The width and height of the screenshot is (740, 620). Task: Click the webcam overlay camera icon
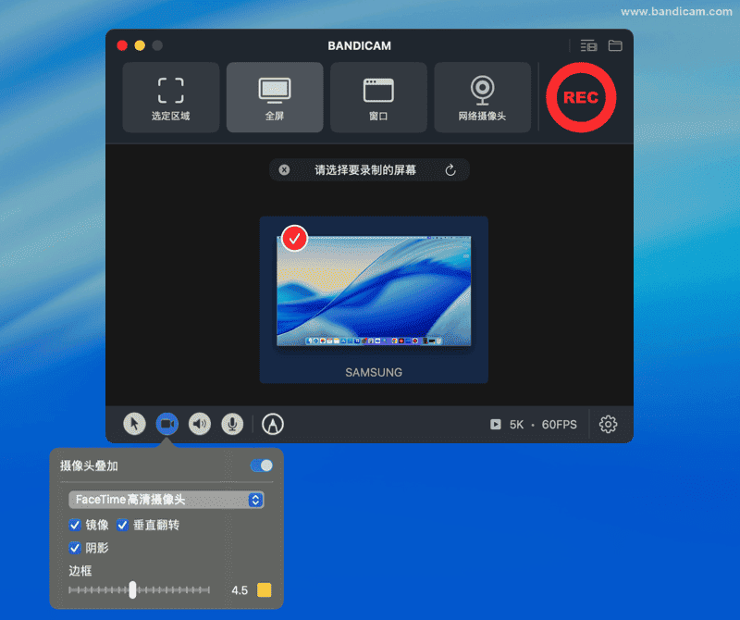(167, 424)
